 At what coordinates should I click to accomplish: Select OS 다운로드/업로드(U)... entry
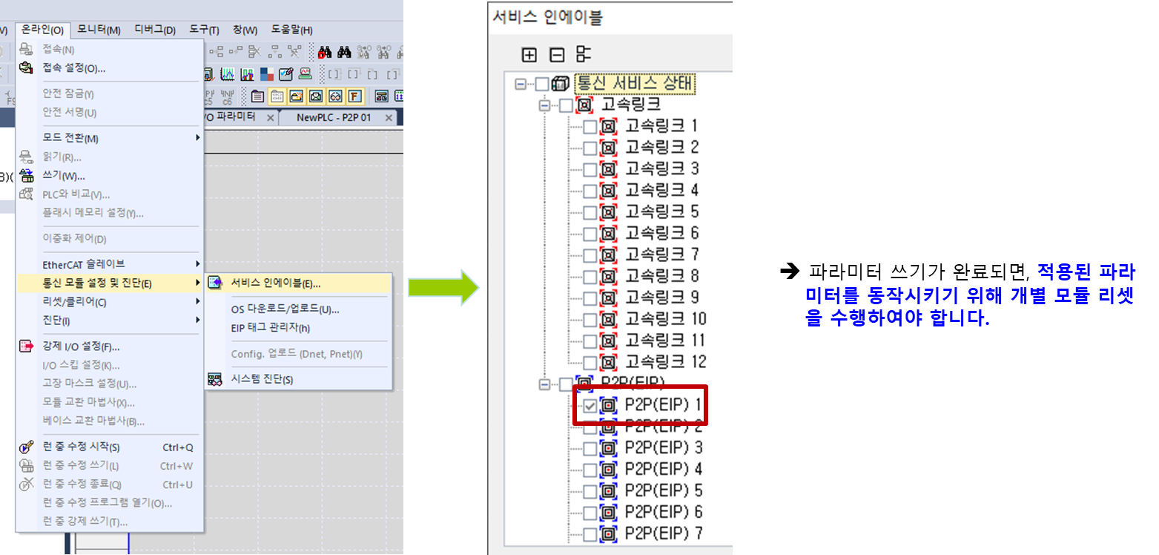tap(298, 309)
